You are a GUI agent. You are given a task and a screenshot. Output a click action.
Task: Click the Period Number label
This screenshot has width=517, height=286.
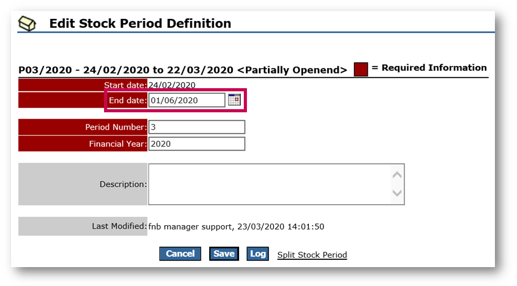coord(116,127)
